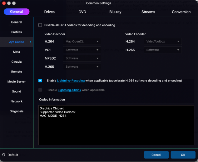Switch to the Blu-ray tab
The image size is (198, 162).
(115, 12)
